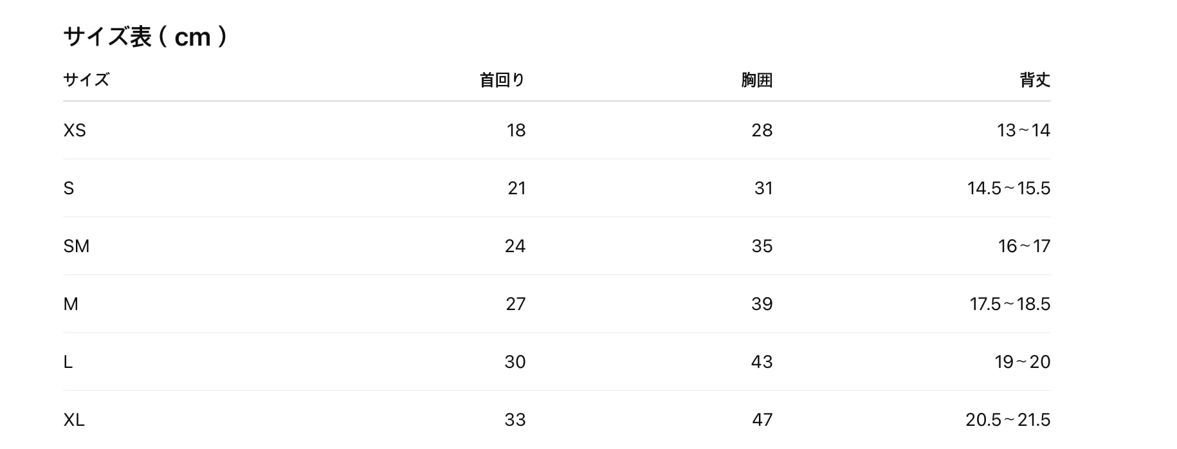Image resolution: width=1177 pixels, height=449 pixels.
Task: Select the SM size row label
Action: 77,246
